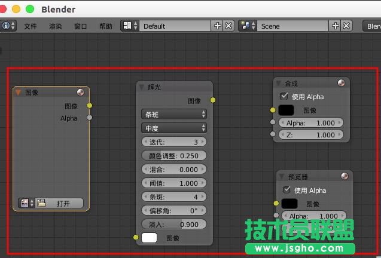The height and width of the screenshot is (258, 381).
Task: Click the green window zoom button
Action: pyautogui.click(x=30, y=9)
